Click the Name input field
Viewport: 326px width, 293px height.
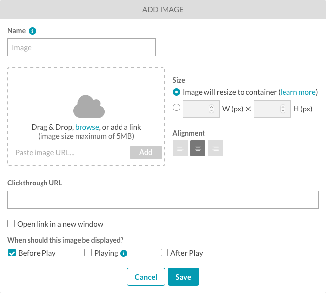(x=81, y=47)
